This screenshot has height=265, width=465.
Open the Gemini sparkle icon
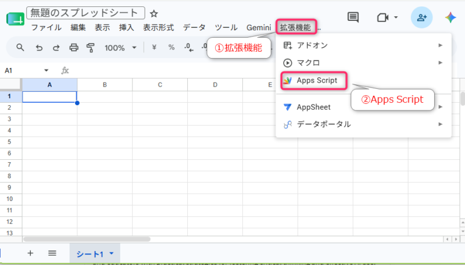(450, 17)
